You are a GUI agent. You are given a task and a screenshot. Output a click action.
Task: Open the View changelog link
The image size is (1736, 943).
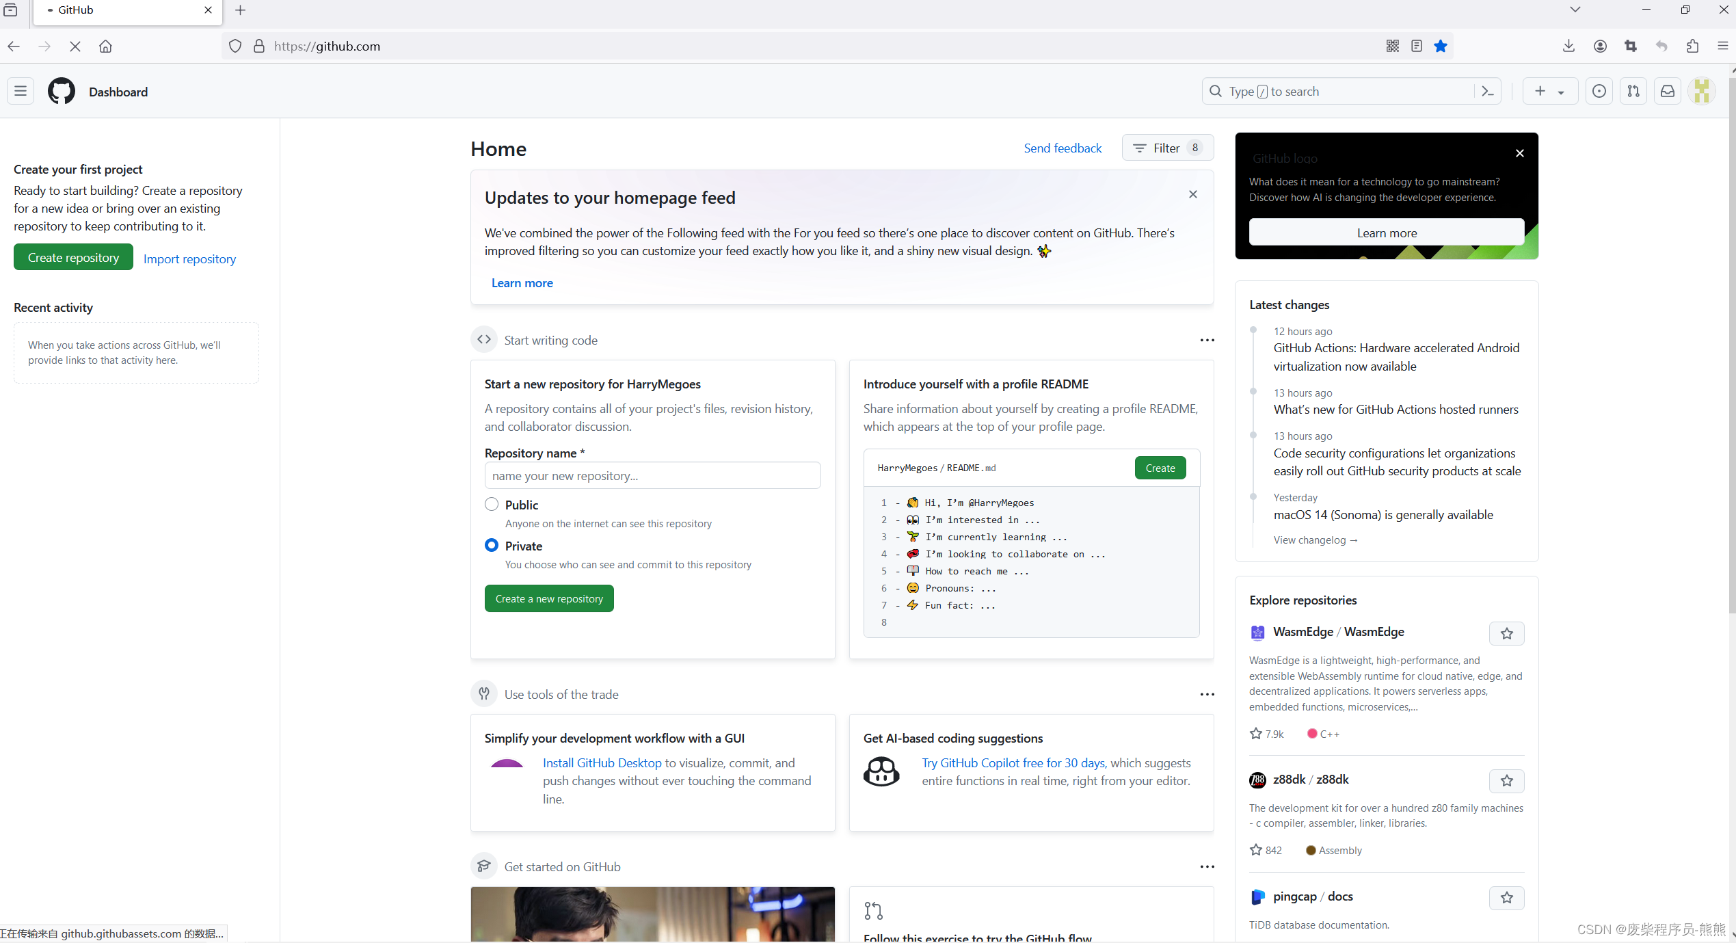coord(1316,540)
